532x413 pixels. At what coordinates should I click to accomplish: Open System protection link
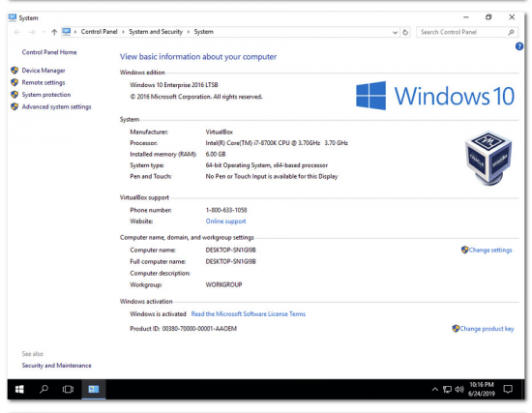[46, 95]
